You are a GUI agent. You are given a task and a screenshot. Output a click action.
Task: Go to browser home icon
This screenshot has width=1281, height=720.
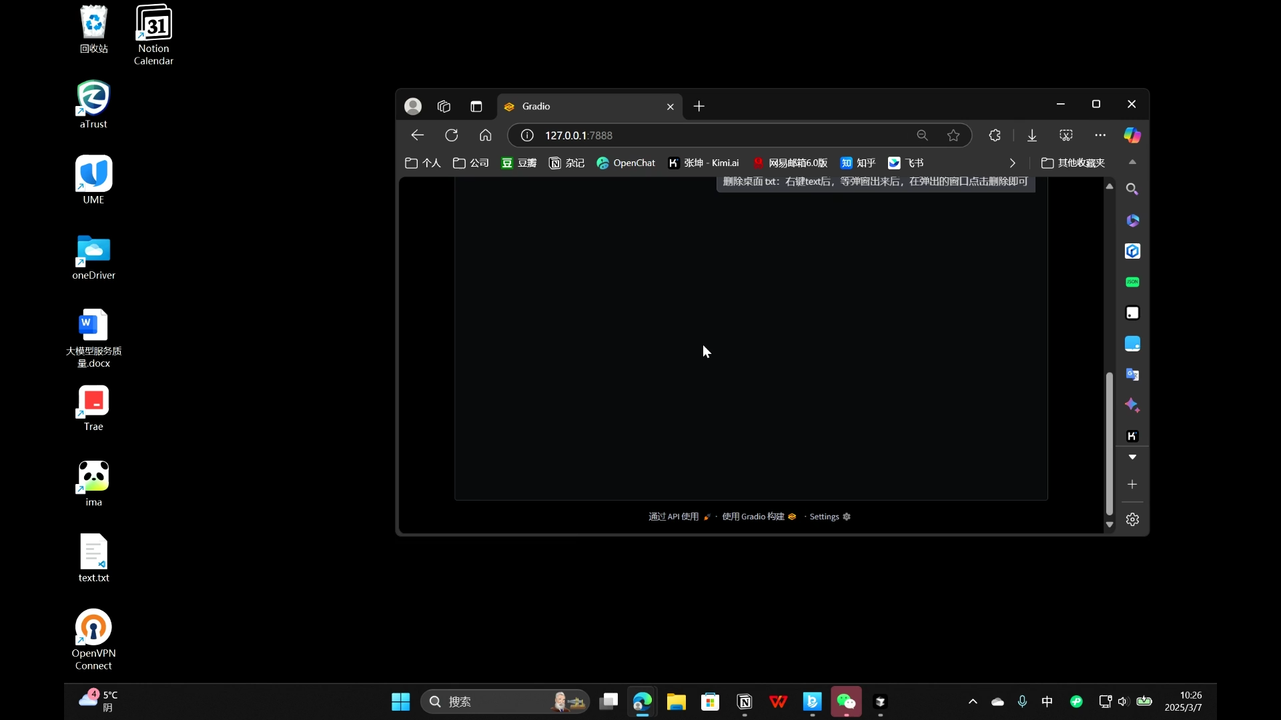[486, 135]
